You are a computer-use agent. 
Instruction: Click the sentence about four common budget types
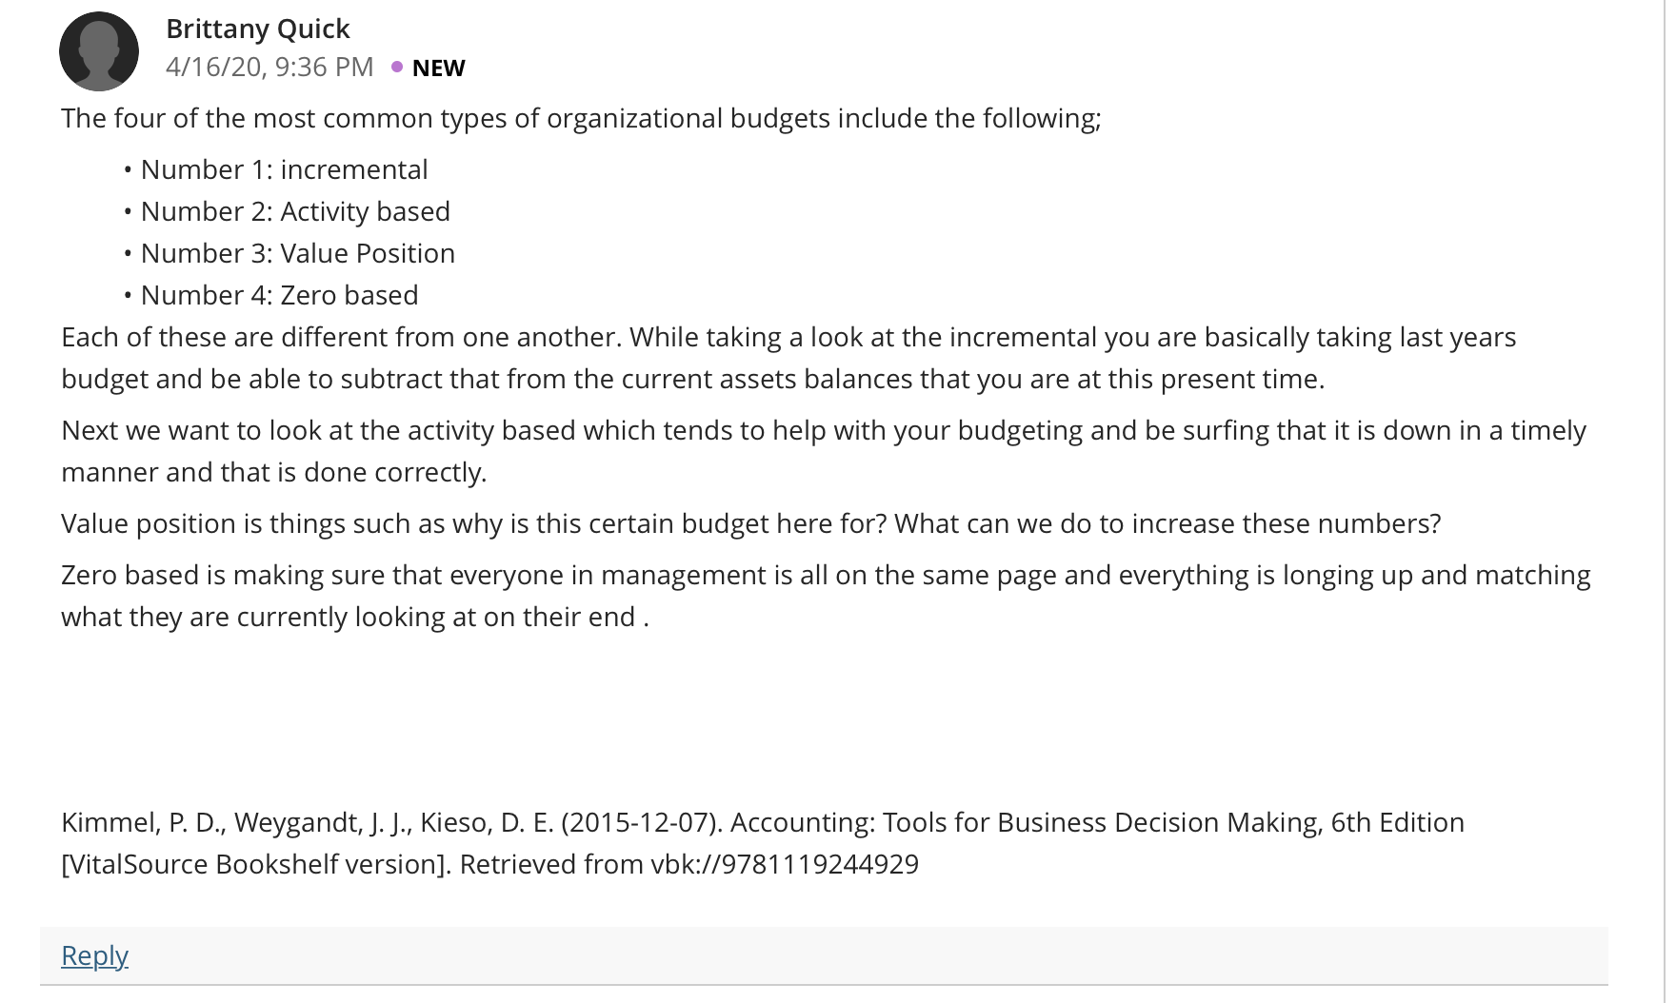(x=581, y=118)
